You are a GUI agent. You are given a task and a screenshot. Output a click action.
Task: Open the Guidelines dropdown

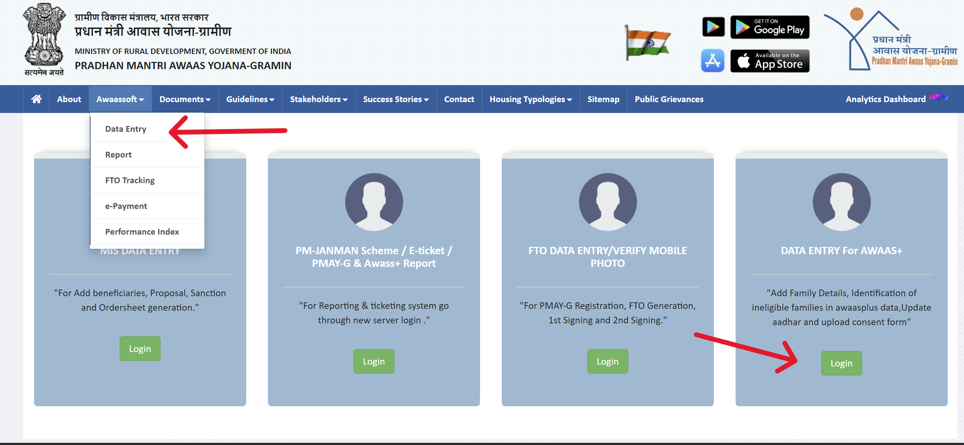click(x=250, y=99)
